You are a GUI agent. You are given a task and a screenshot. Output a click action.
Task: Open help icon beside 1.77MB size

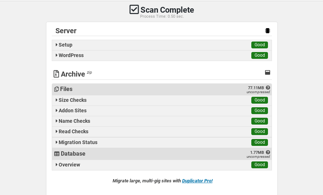click(x=268, y=152)
